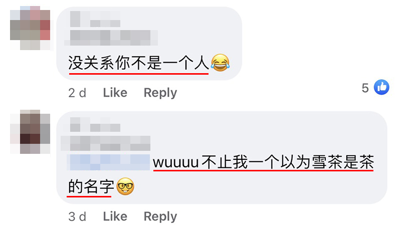The height and width of the screenshot is (227, 401).
Task: Click blurred line under first commenter's name
Action: pyautogui.click(x=111, y=38)
